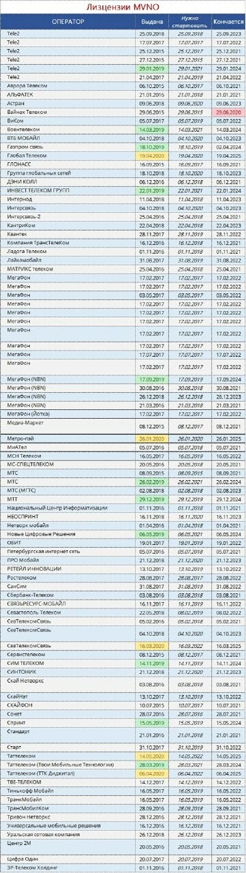Select the Выдана column header
The image size is (246, 873).
tap(151, 20)
